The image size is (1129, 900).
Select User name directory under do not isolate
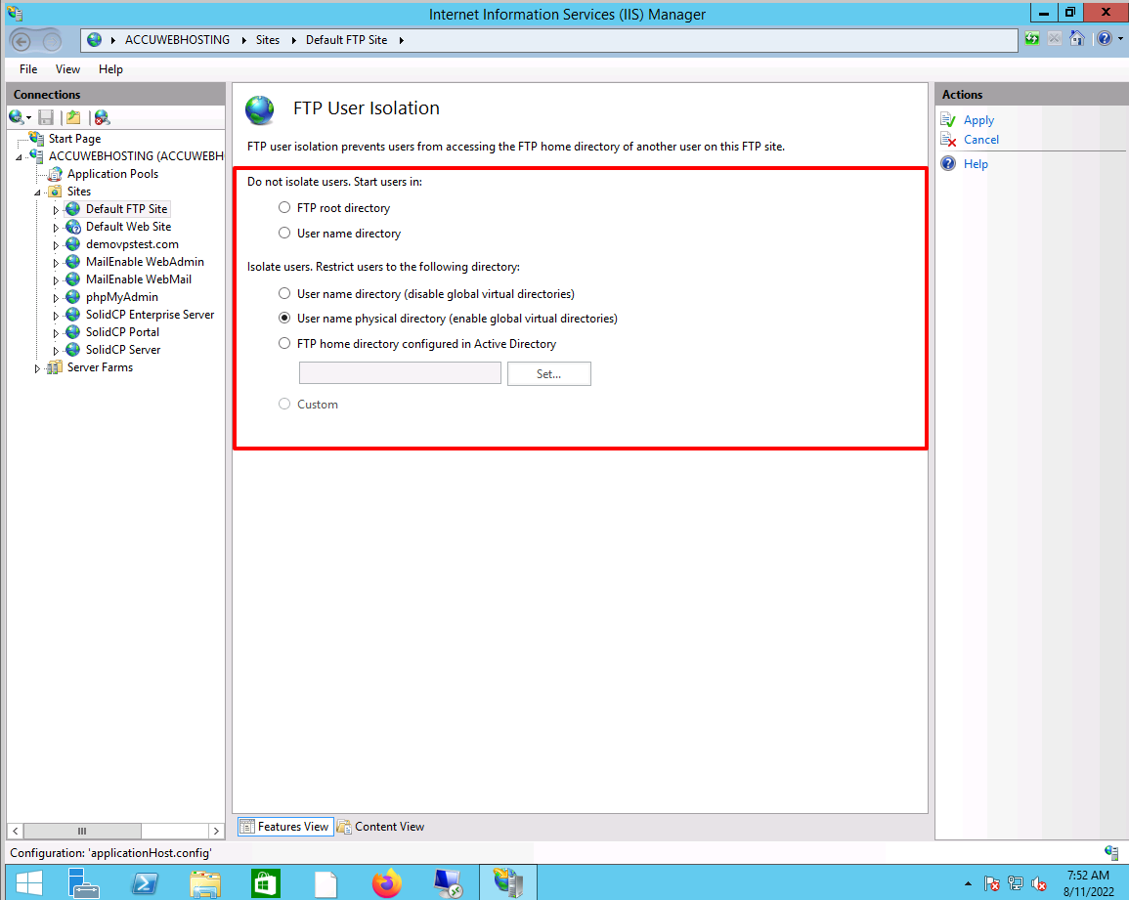(284, 234)
